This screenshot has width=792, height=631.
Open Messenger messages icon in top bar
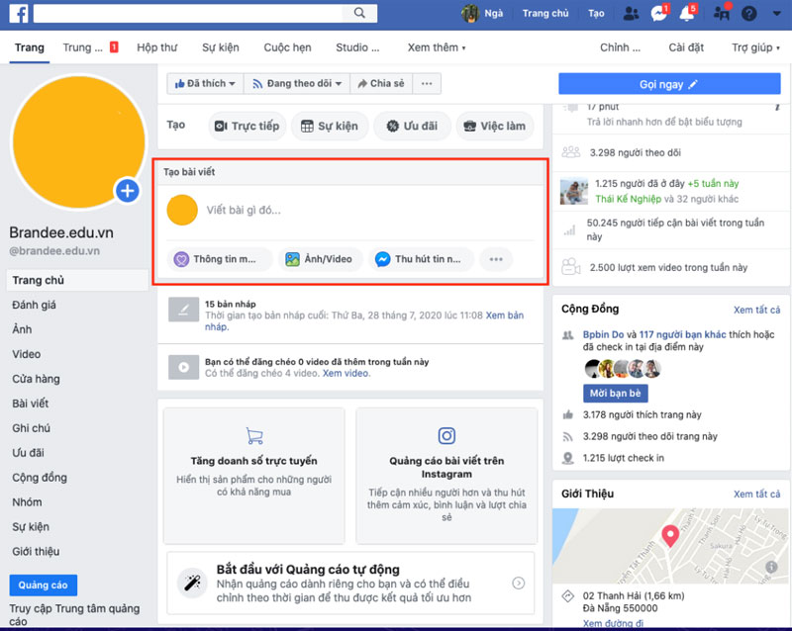pyautogui.click(x=658, y=14)
